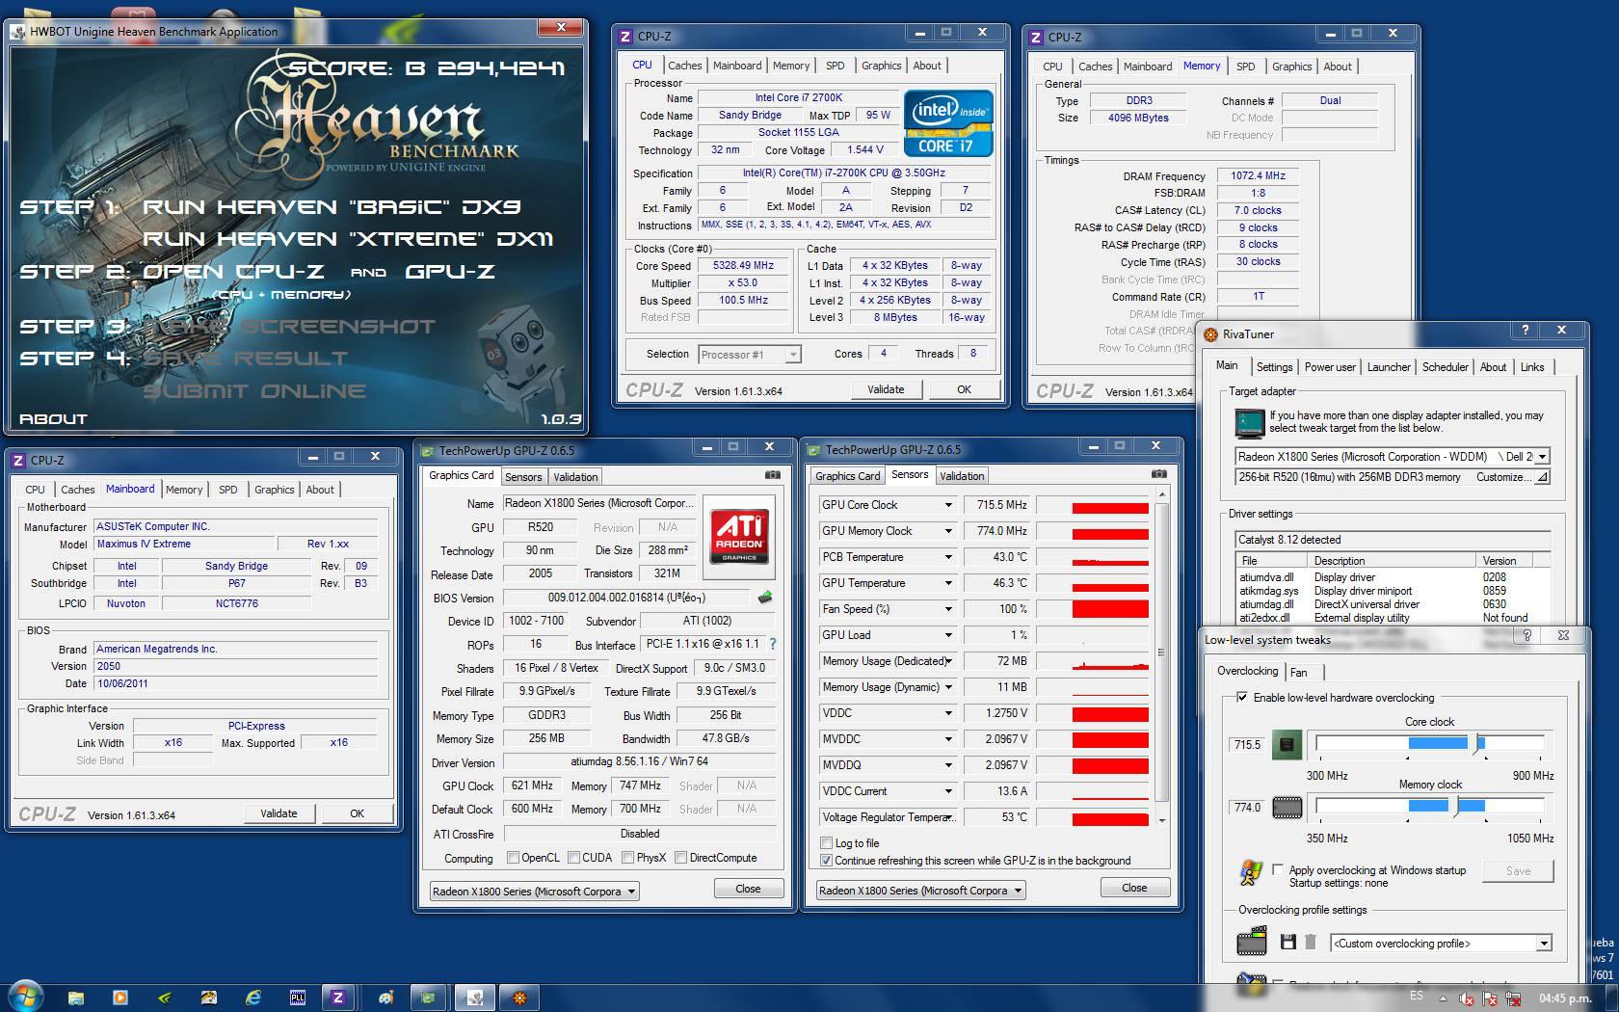The image size is (1619, 1012).
Task: Open the Bus Interface help question mark
Action: [x=773, y=644]
